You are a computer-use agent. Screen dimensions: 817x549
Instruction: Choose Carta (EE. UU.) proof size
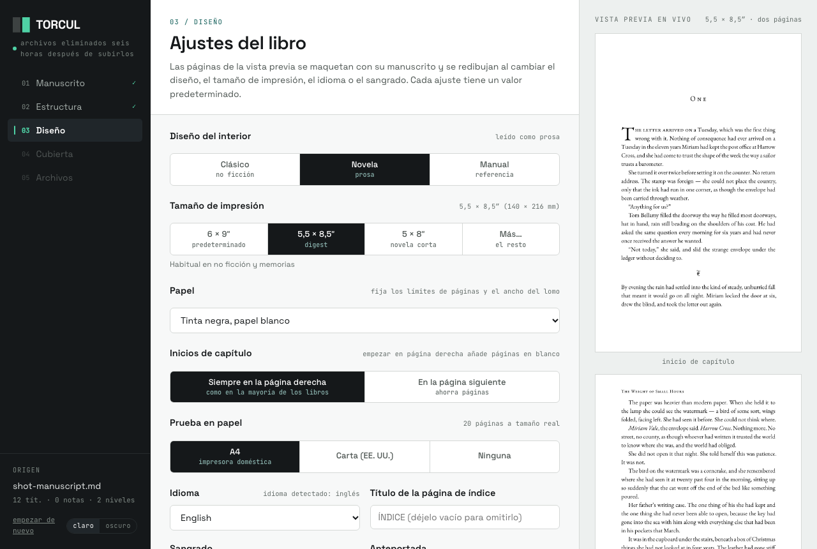pyautogui.click(x=364, y=456)
